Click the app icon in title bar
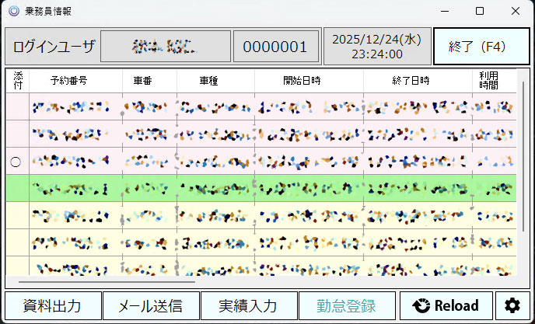The width and height of the screenshot is (535, 324). [12, 11]
